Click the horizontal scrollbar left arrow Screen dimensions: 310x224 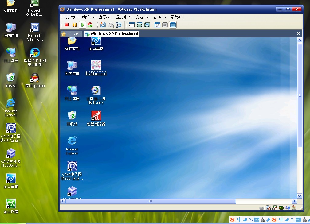tap(63, 201)
